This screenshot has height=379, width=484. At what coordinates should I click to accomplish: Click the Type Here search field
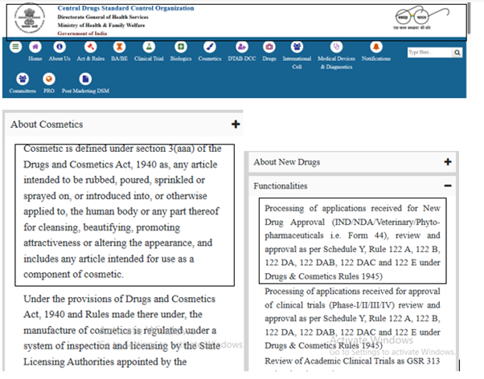[x=429, y=53]
